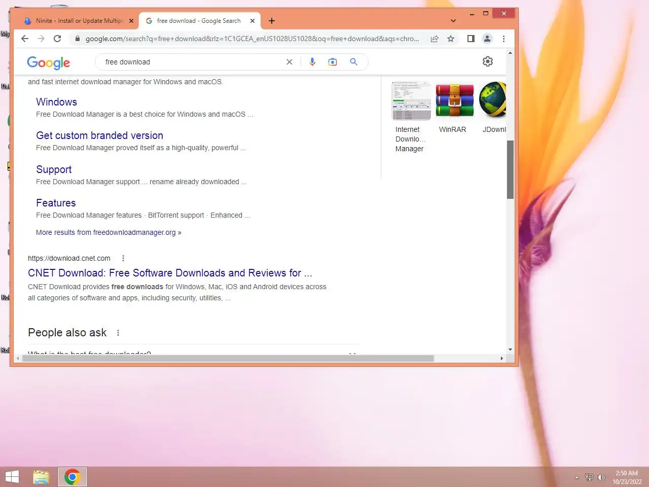Close the Ninite tab
Image resolution: width=649 pixels, height=487 pixels.
pos(131,21)
